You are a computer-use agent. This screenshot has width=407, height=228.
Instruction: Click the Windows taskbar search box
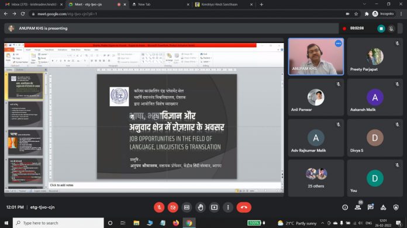point(58,223)
